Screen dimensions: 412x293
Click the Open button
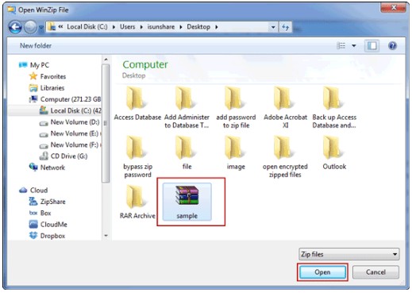322,272
